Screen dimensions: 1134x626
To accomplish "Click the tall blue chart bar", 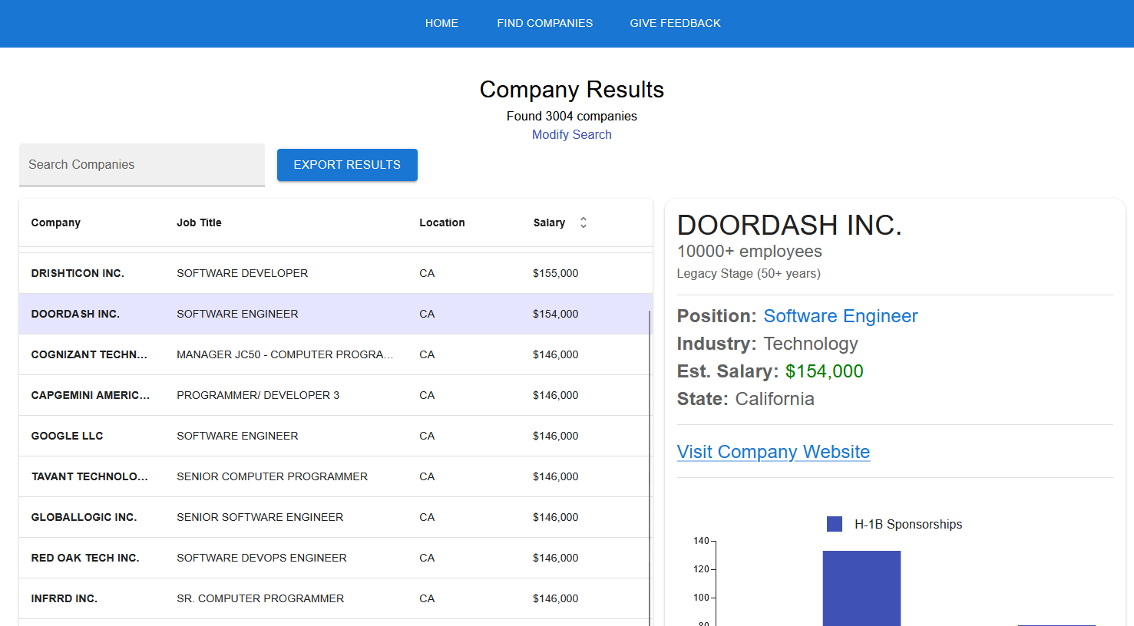I will click(861, 588).
